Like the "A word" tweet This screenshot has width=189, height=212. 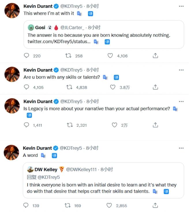click(x=109, y=205)
